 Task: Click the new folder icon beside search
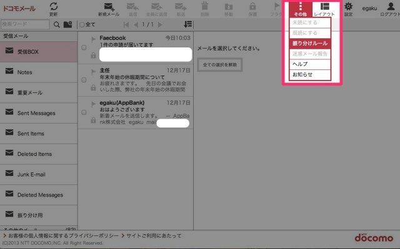[x=68, y=24]
